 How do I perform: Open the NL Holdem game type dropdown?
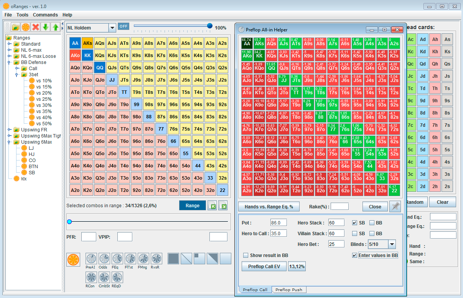pos(112,28)
